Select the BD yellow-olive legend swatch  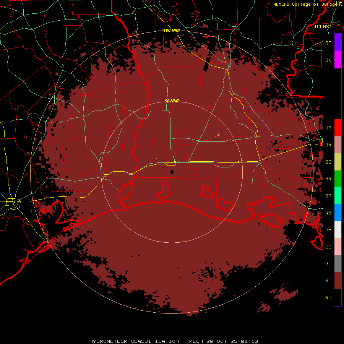338,162
